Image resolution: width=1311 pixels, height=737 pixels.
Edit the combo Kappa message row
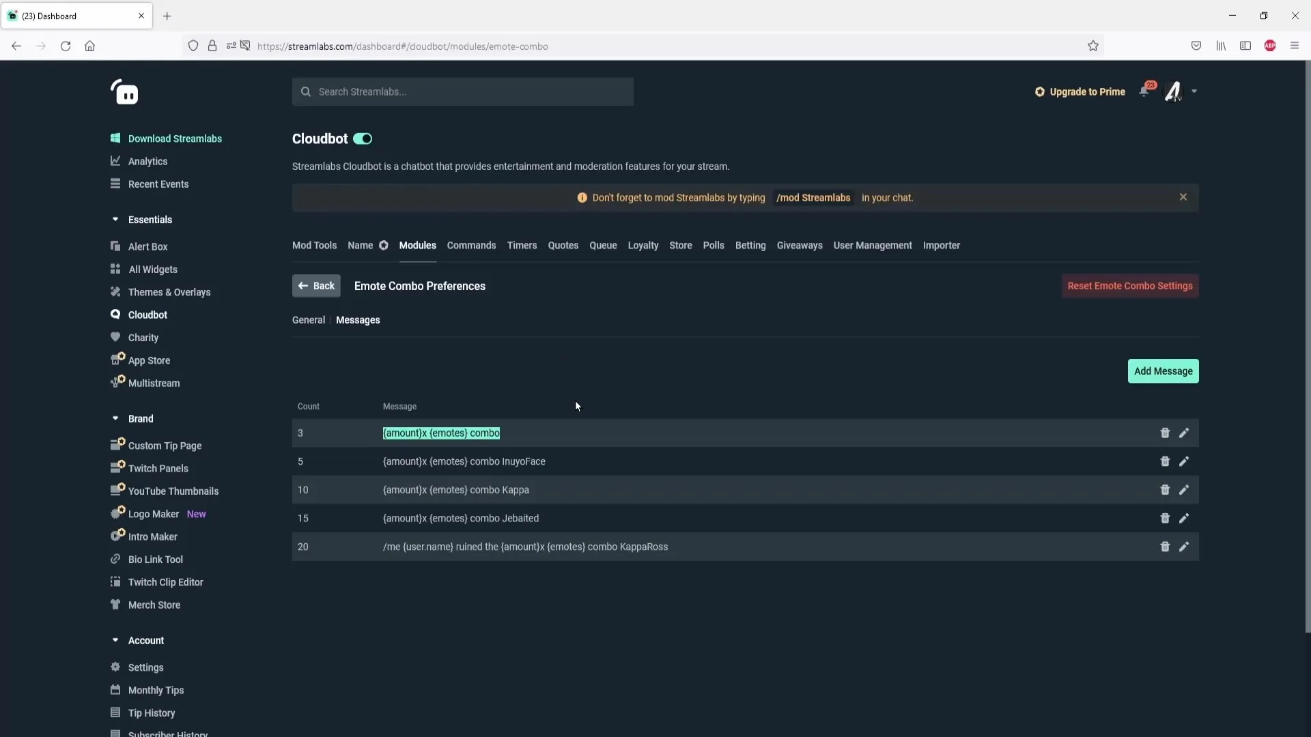(x=1184, y=490)
